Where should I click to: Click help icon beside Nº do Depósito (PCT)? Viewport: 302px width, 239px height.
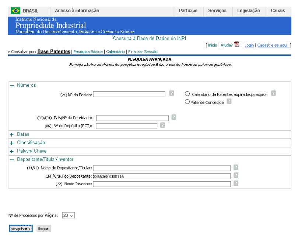[162, 125]
